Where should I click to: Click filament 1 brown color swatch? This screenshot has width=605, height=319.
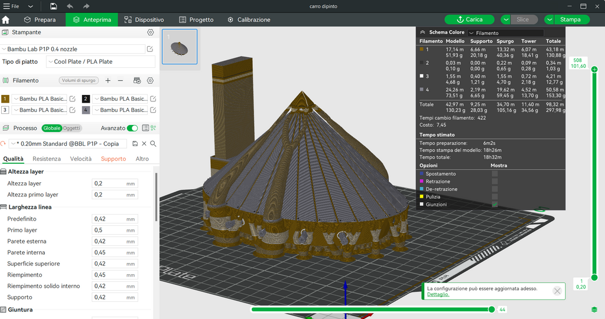(x=5, y=98)
